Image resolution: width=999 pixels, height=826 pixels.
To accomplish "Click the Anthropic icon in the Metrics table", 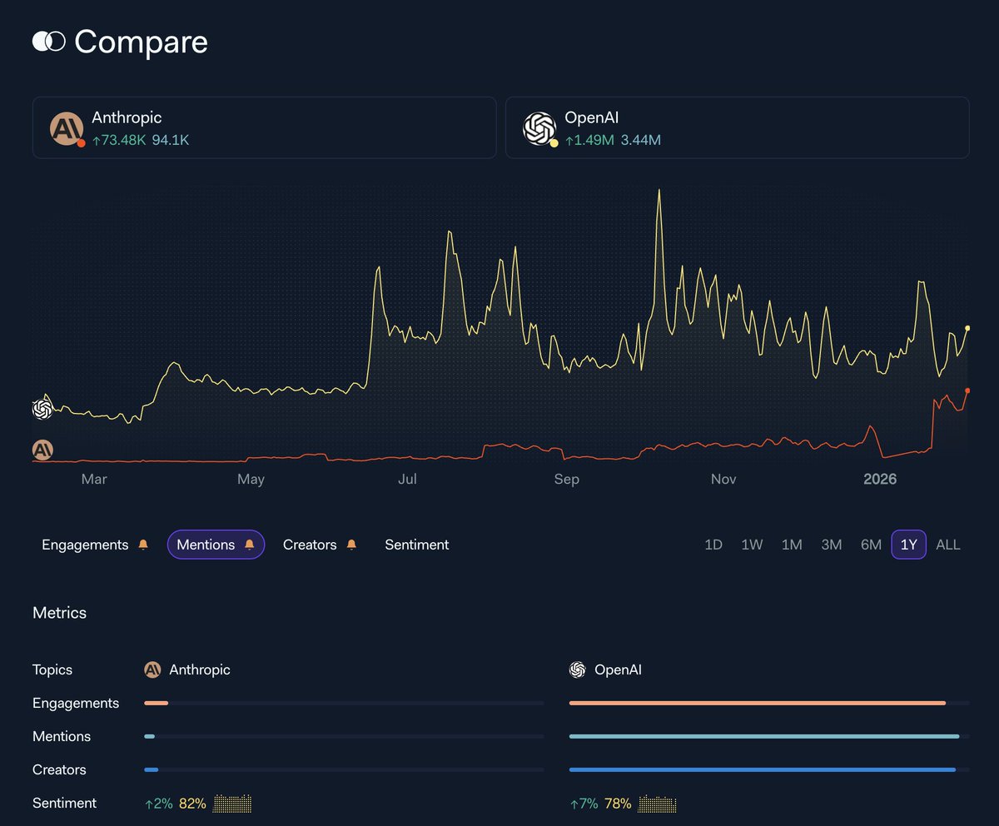I will (x=152, y=669).
